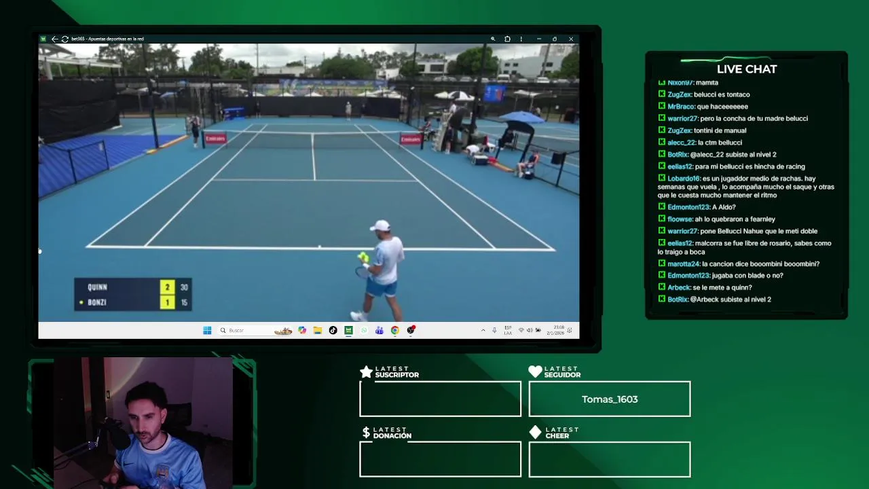The height and width of the screenshot is (489, 869).
Task: Click the QUINN BONZI scoreboard overlay
Action: point(133,295)
